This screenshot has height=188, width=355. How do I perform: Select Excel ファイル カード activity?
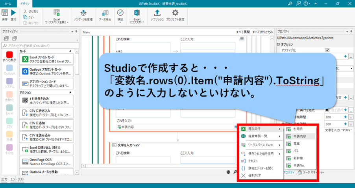click(46, 59)
